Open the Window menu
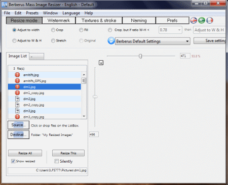This screenshot has width=228, height=185. pyautogui.click(x=50, y=13)
